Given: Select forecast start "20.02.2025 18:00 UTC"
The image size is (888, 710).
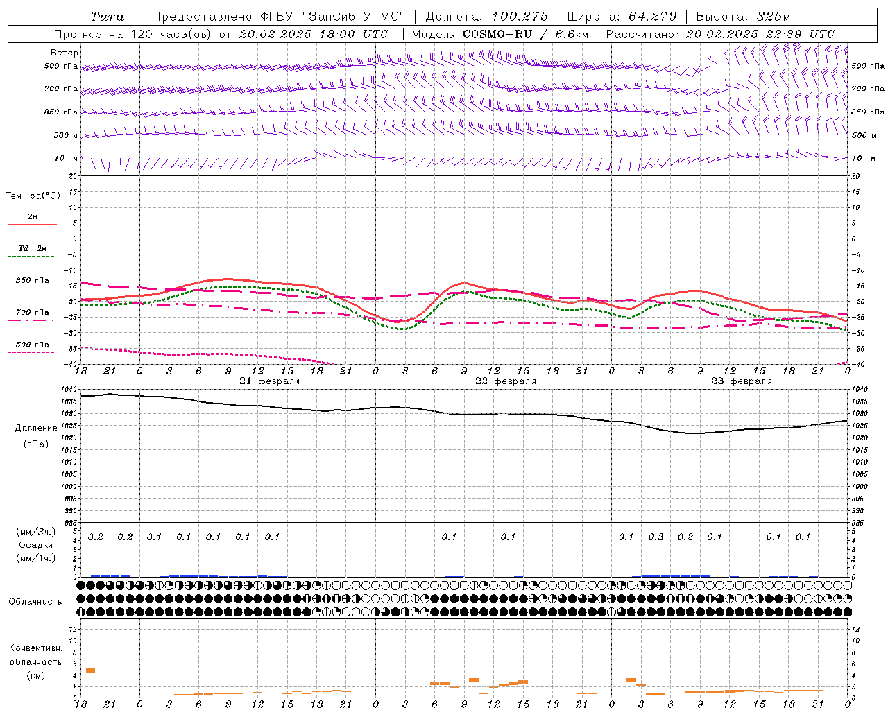Looking at the screenshot, I should [x=314, y=34].
